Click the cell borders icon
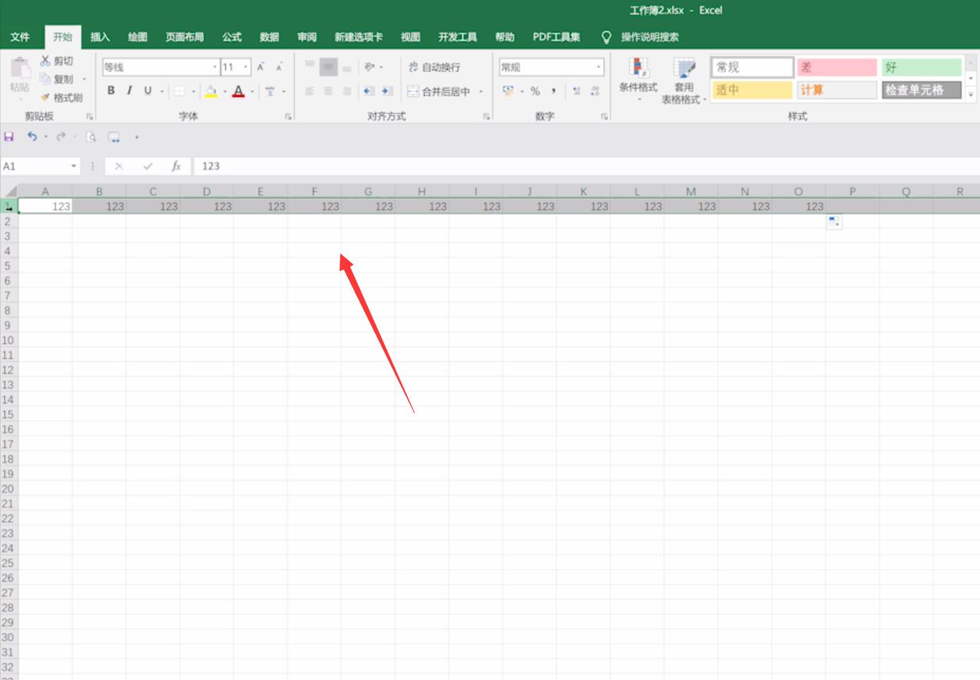 coord(180,91)
